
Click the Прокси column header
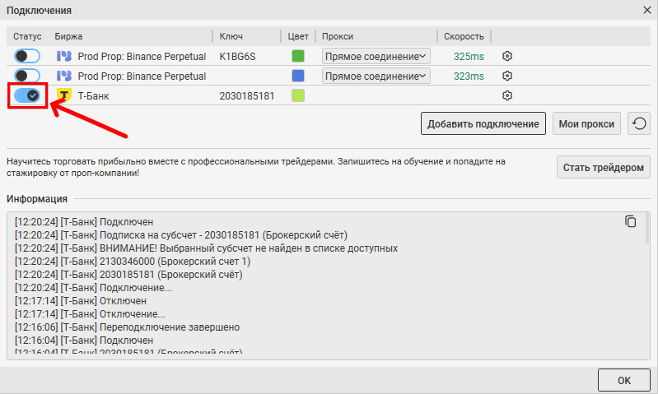tap(338, 36)
